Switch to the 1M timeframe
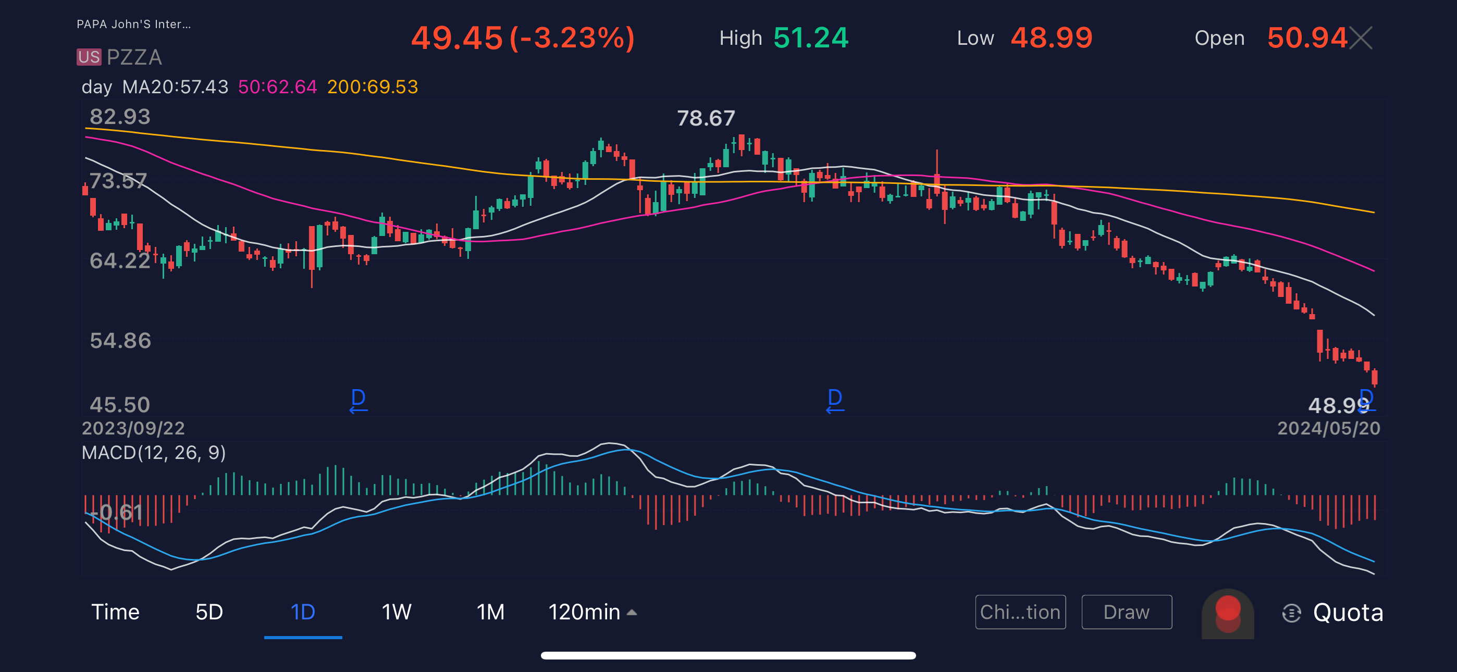The image size is (1457, 672). [490, 612]
